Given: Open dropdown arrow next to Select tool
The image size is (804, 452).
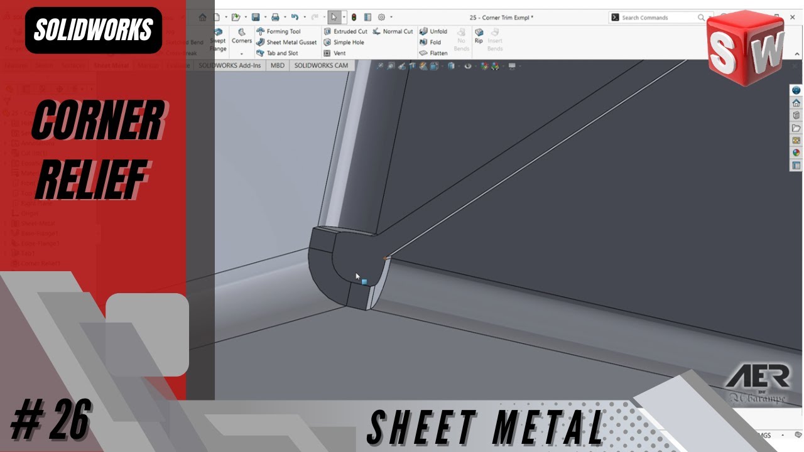Looking at the screenshot, I should (x=344, y=18).
